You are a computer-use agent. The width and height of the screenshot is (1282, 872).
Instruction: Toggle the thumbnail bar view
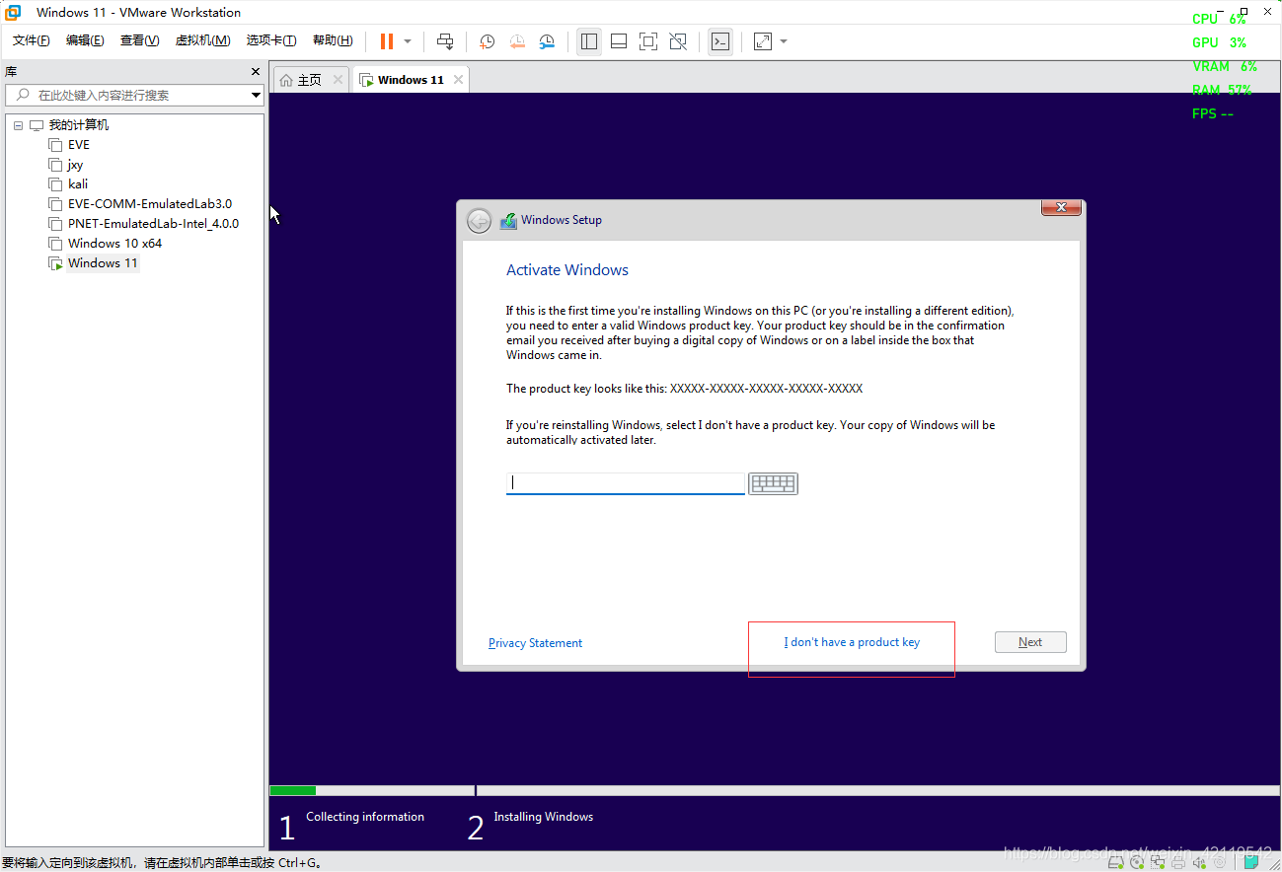[x=619, y=41]
